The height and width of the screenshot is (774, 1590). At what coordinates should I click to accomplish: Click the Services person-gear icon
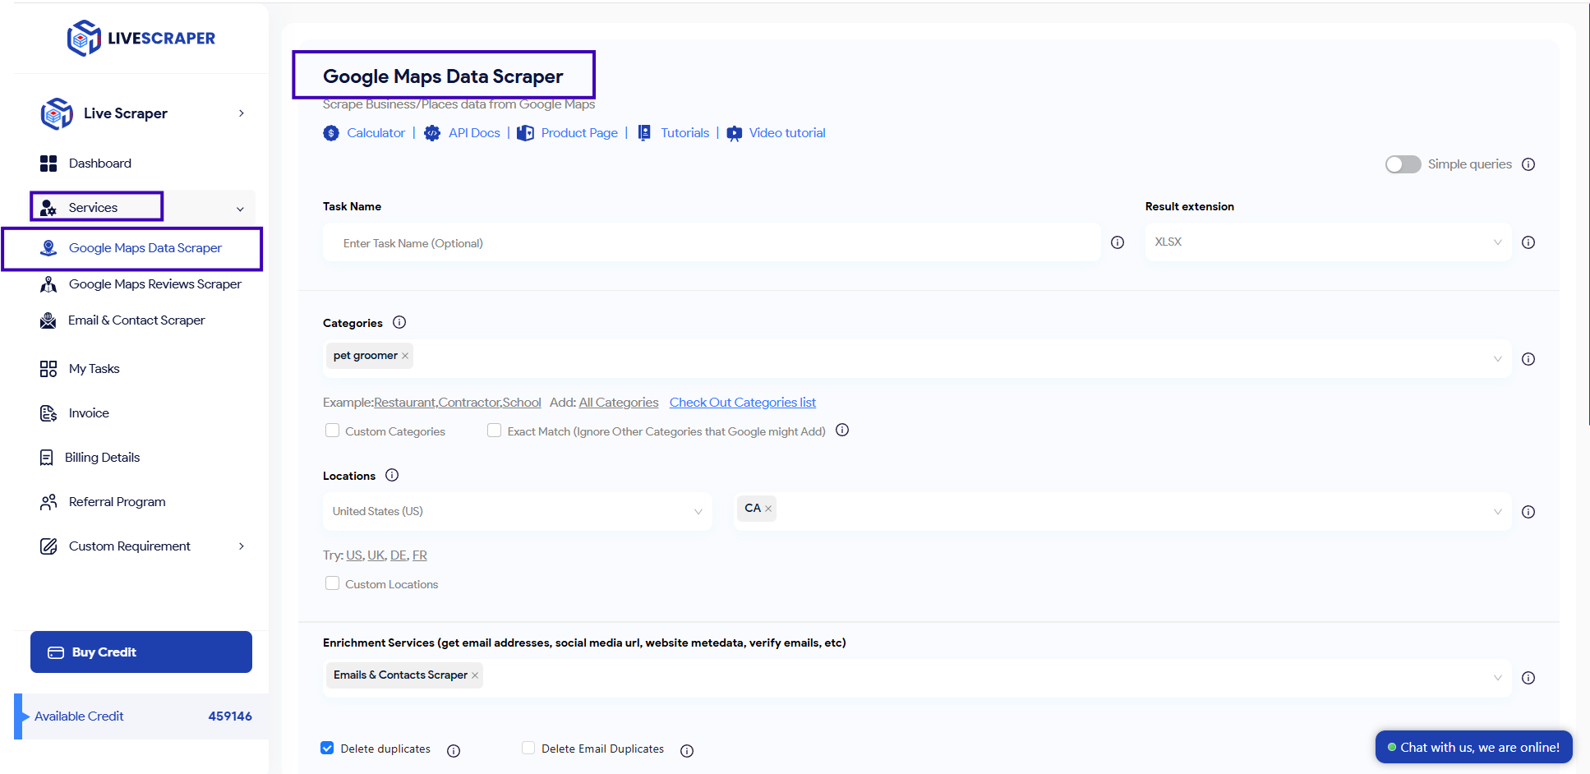pos(48,208)
